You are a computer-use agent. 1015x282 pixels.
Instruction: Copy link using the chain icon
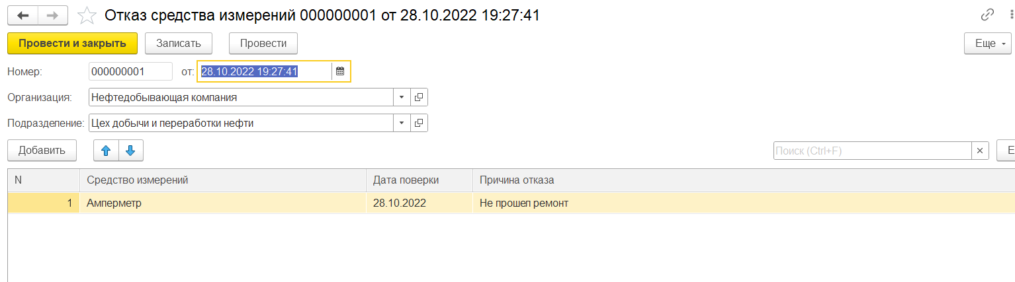988,15
